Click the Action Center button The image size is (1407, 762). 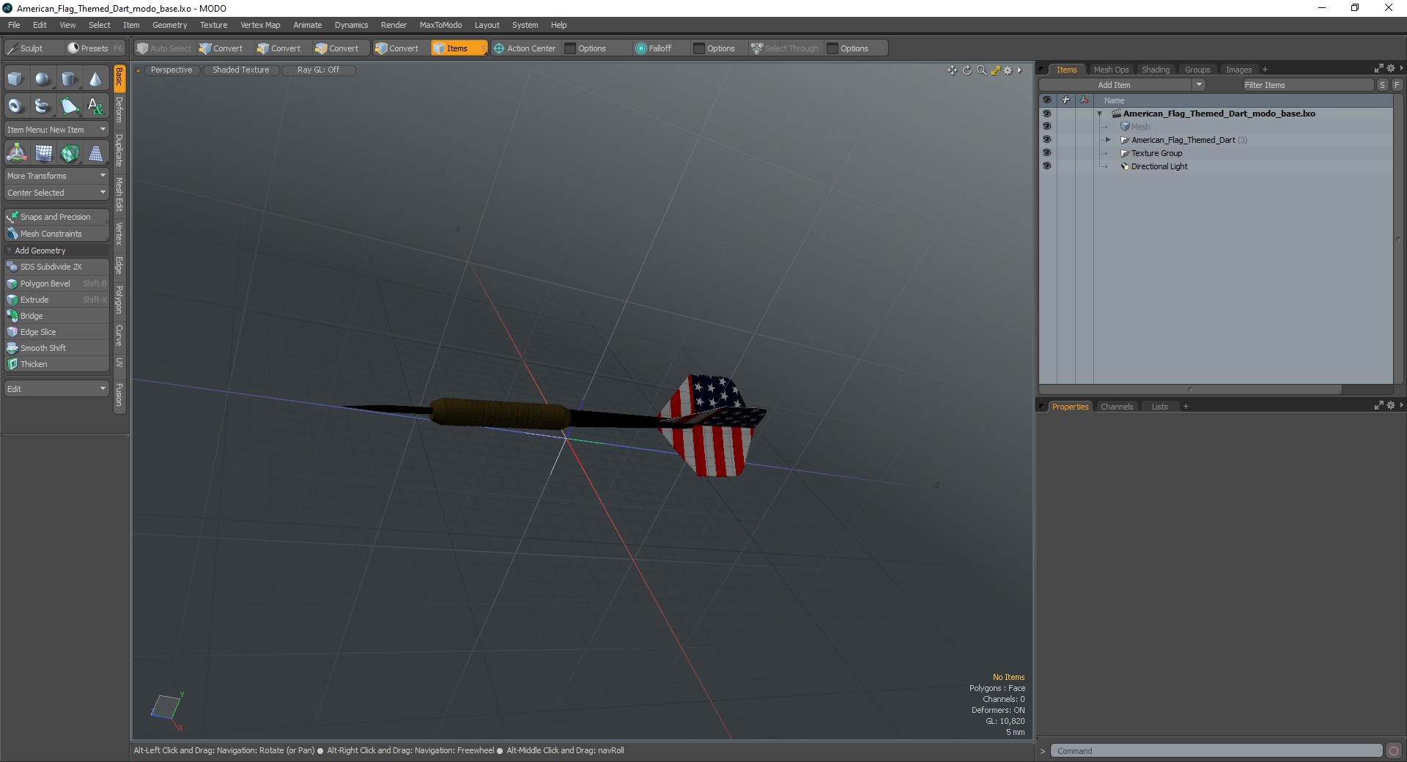[x=525, y=48]
